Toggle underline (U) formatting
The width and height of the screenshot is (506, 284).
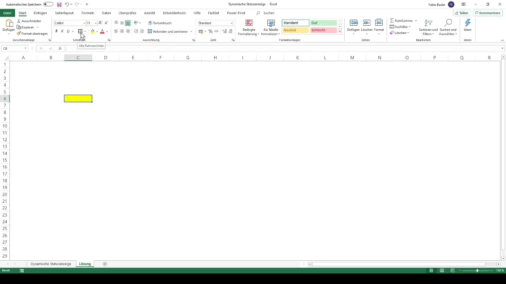68,31
